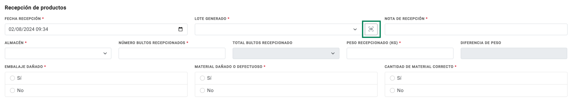Click the Nota de Recepción label
The image size is (571, 99).
pos(405,19)
